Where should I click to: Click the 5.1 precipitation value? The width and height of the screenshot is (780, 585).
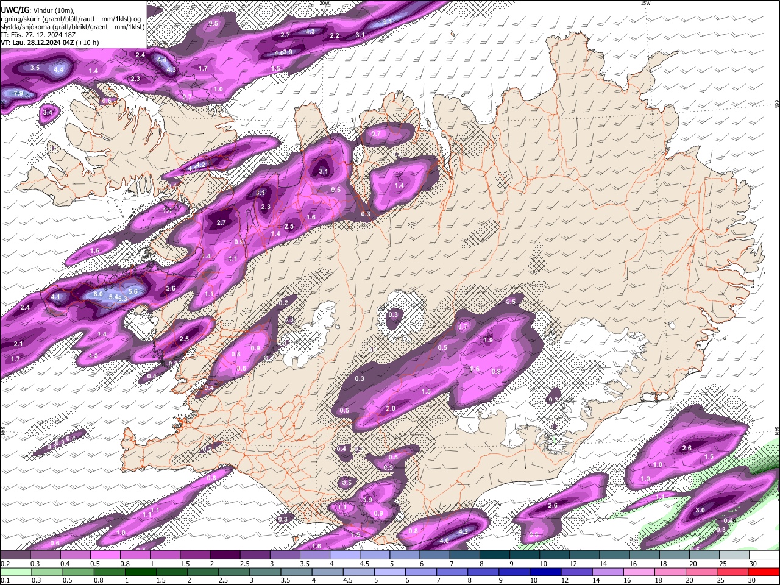(x=388, y=21)
